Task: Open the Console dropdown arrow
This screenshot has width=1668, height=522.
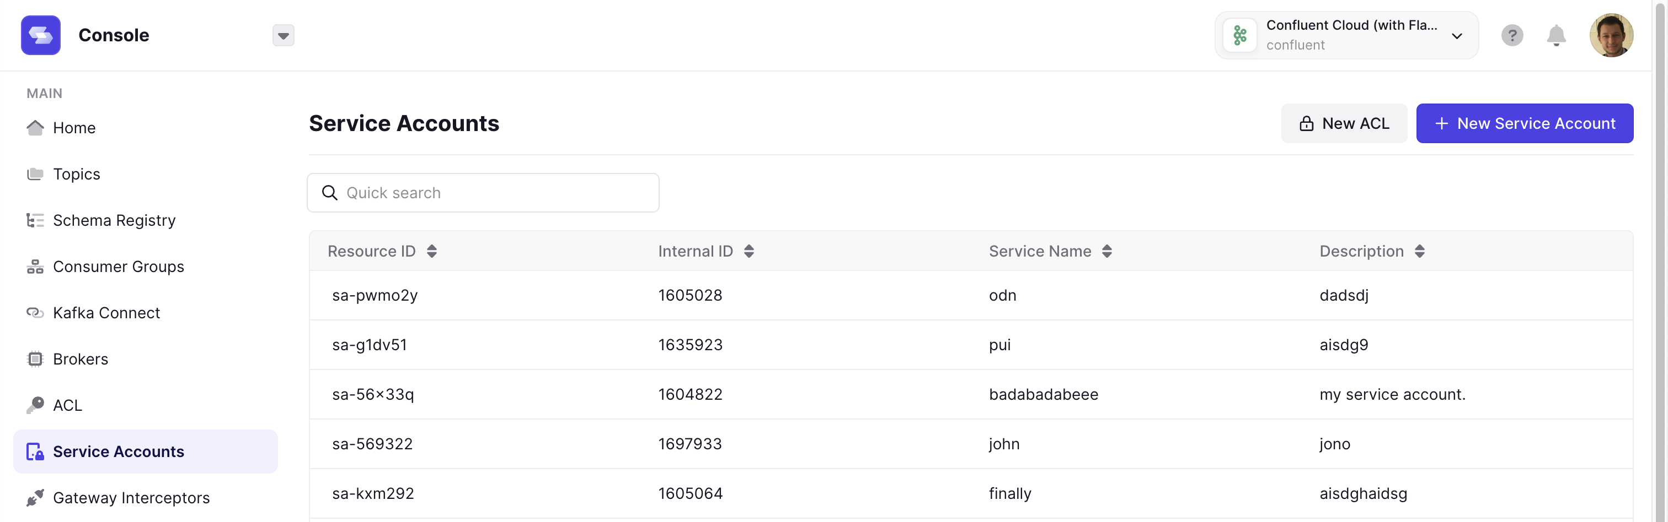Action: (283, 36)
